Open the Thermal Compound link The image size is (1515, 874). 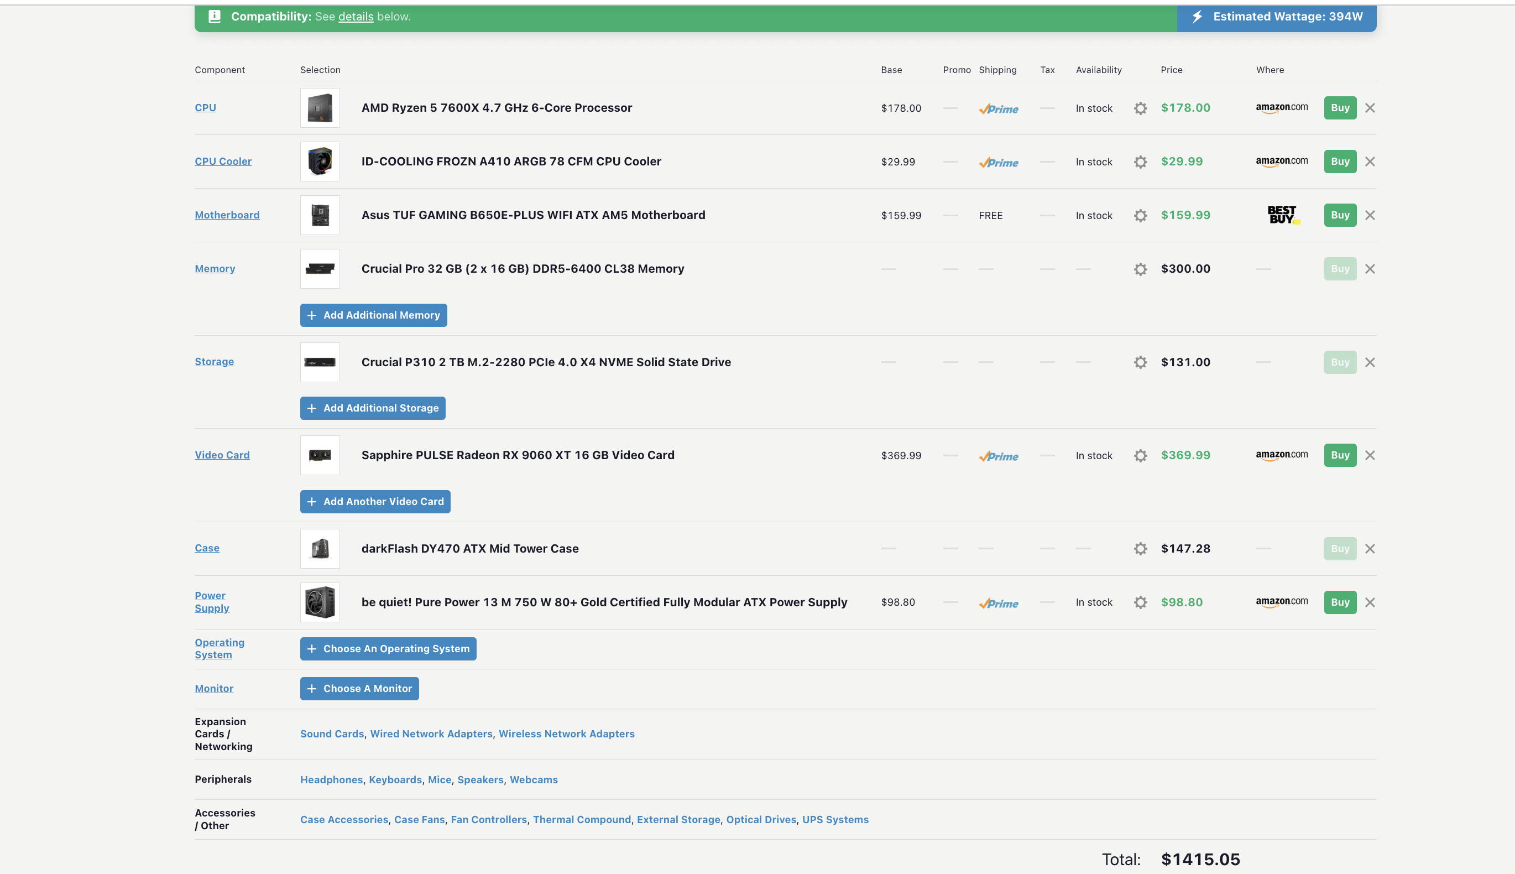[582, 819]
